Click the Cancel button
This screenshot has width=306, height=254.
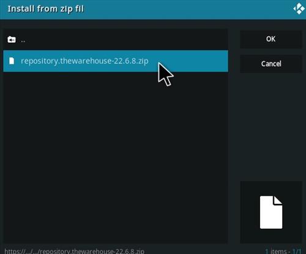(271, 64)
